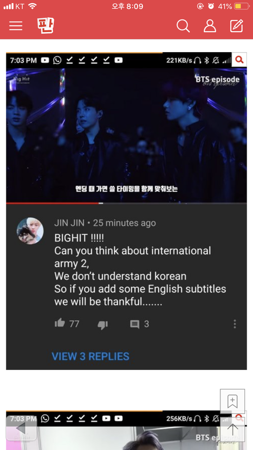Open the three-dot options on the comment
Screen dimensions: 253x450
(235, 324)
